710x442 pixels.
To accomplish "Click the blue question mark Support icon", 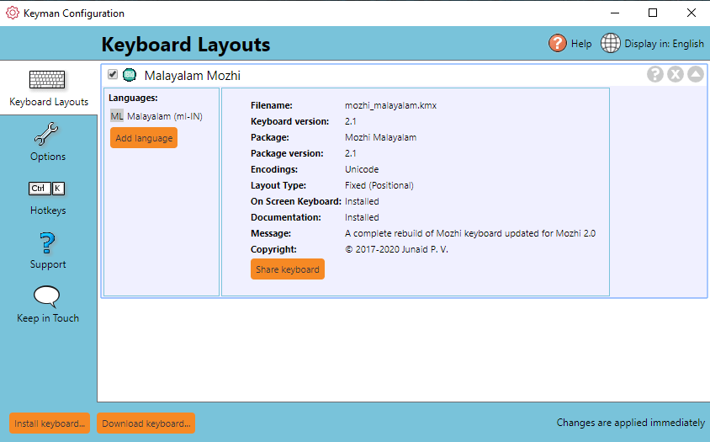I will (x=47, y=243).
